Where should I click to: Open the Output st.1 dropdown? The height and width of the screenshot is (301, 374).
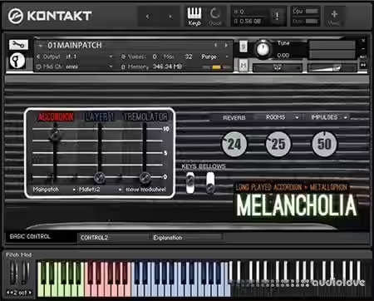(111, 57)
